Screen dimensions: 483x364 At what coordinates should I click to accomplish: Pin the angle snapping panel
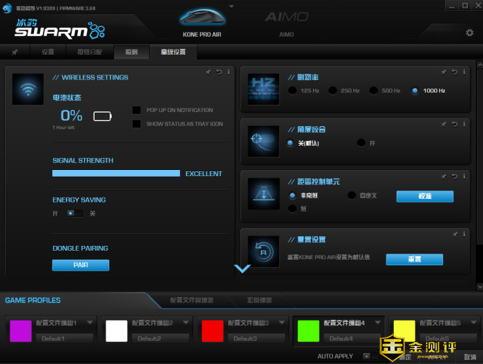coord(444,124)
